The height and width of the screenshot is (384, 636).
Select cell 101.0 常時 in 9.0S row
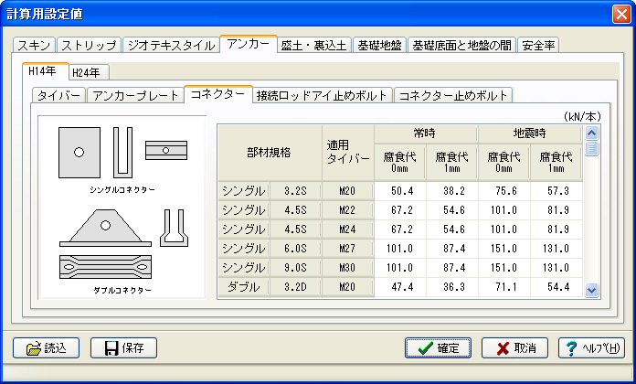[400, 268]
